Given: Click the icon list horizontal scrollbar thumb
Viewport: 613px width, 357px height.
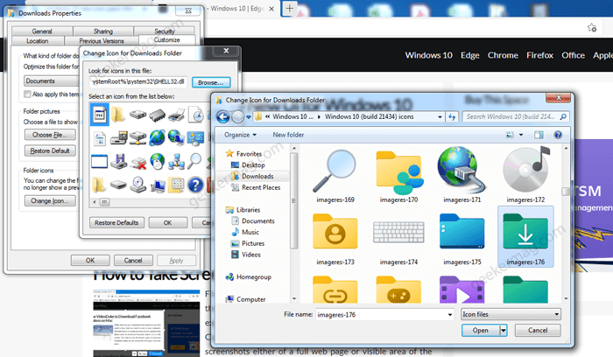Looking at the screenshot, I should 105,202.
